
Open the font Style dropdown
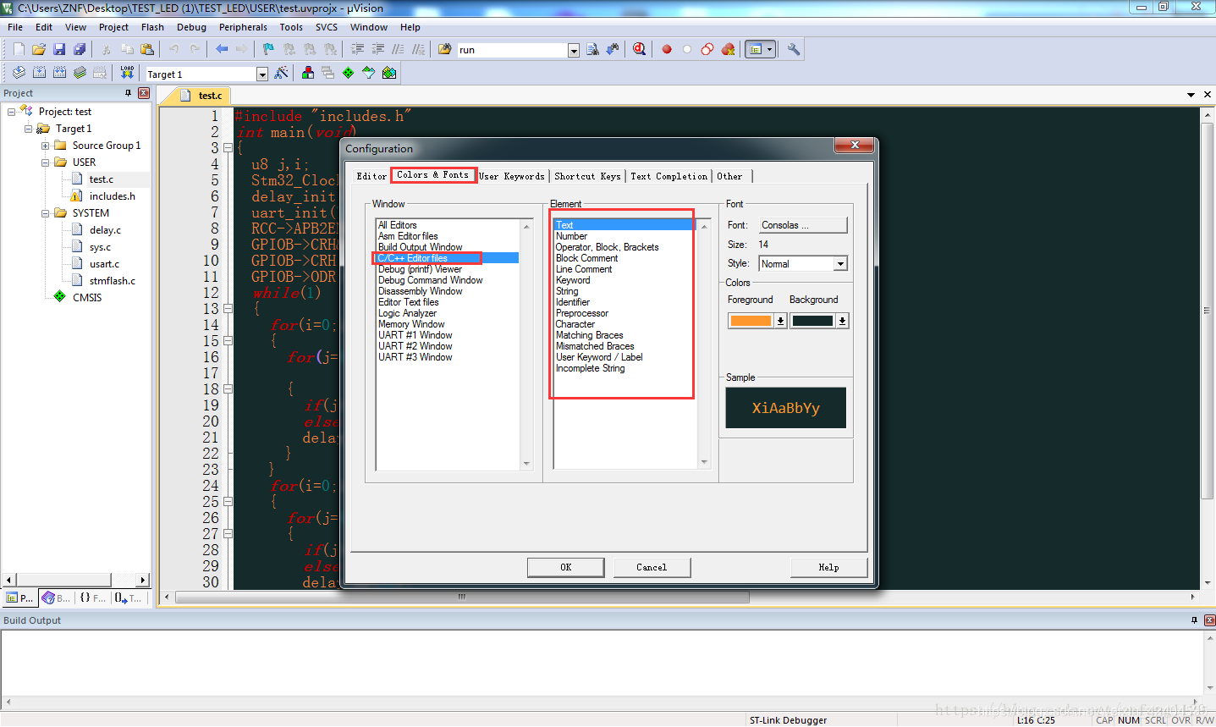[x=840, y=264]
